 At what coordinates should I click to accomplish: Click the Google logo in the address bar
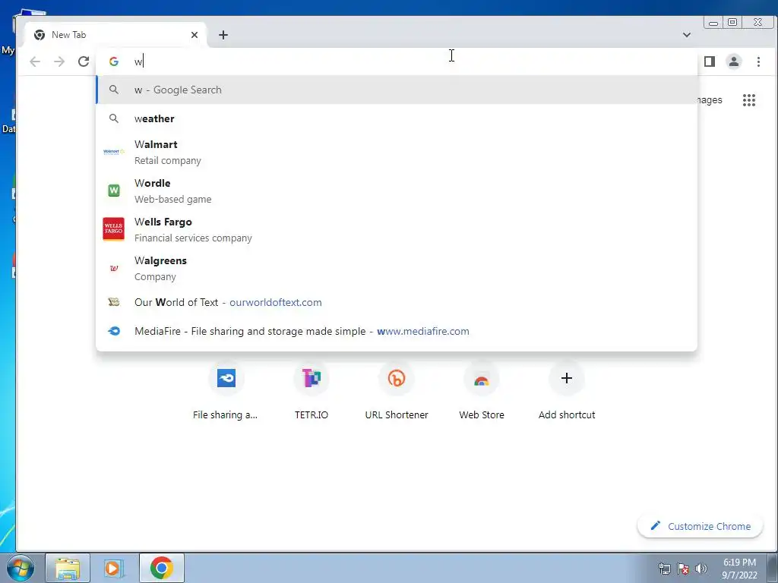(114, 61)
